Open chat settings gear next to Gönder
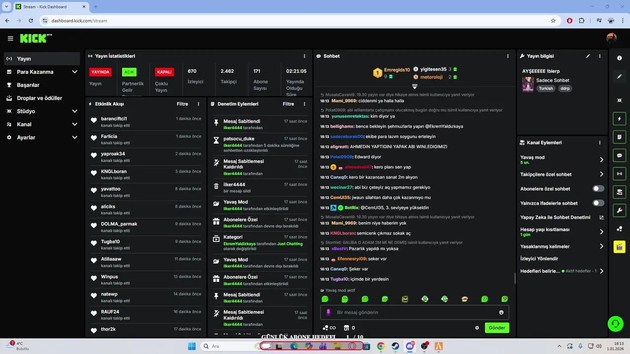The image size is (630, 354). [x=477, y=328]
